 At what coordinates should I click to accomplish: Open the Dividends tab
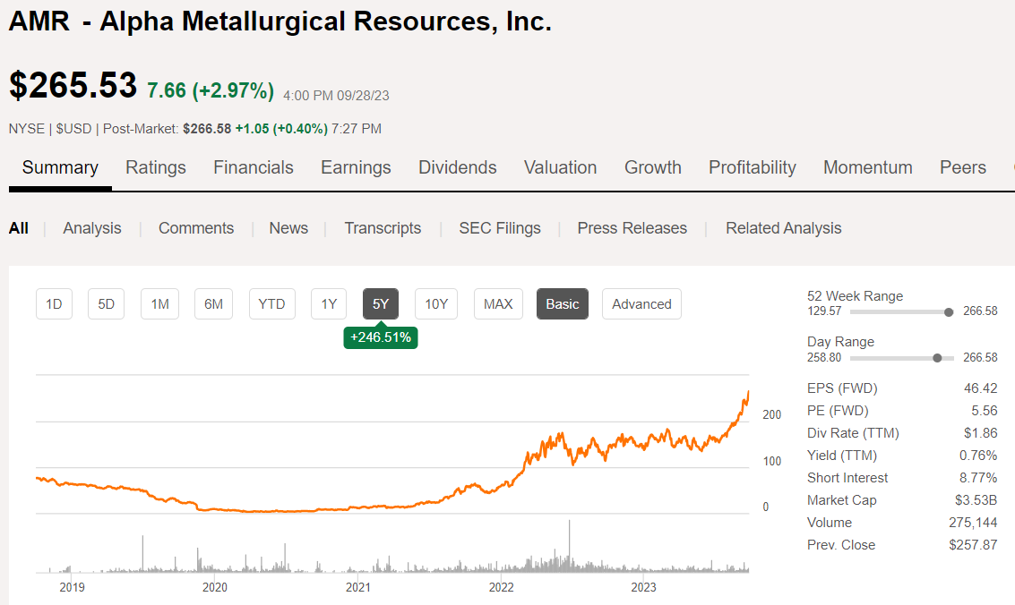458,167
